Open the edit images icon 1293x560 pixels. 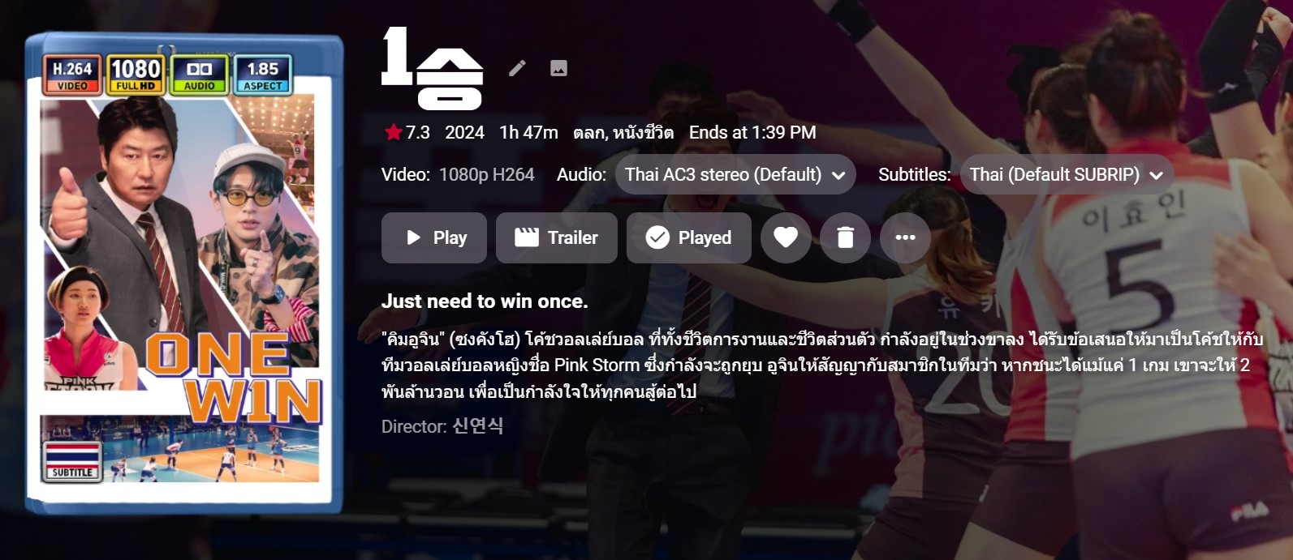558,68
